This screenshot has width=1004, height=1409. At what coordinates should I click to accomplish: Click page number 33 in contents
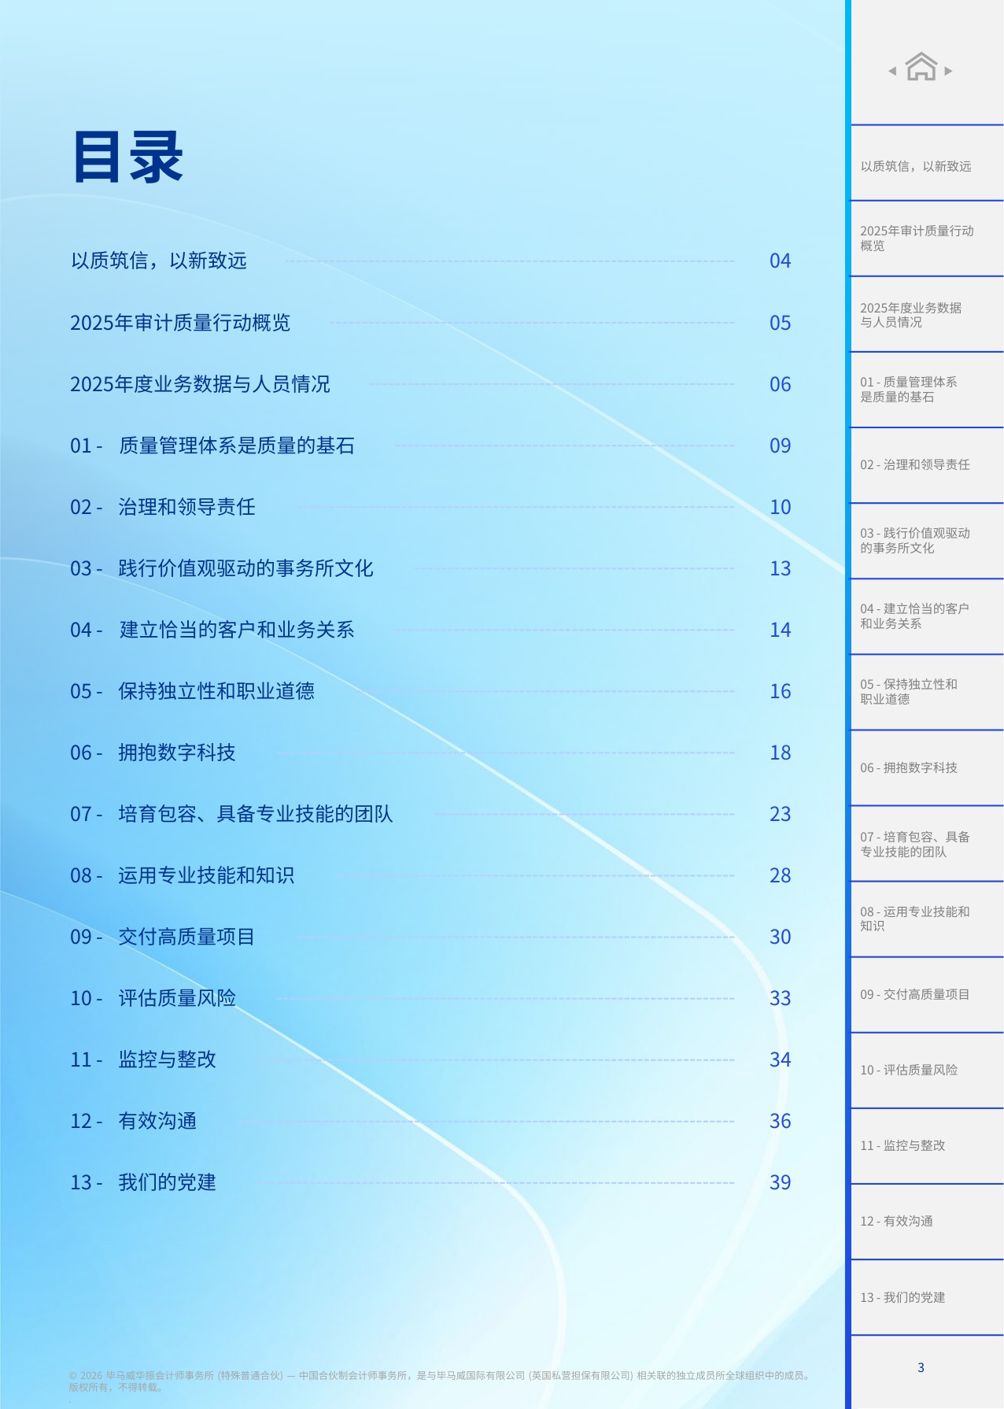tap(780, 998)
